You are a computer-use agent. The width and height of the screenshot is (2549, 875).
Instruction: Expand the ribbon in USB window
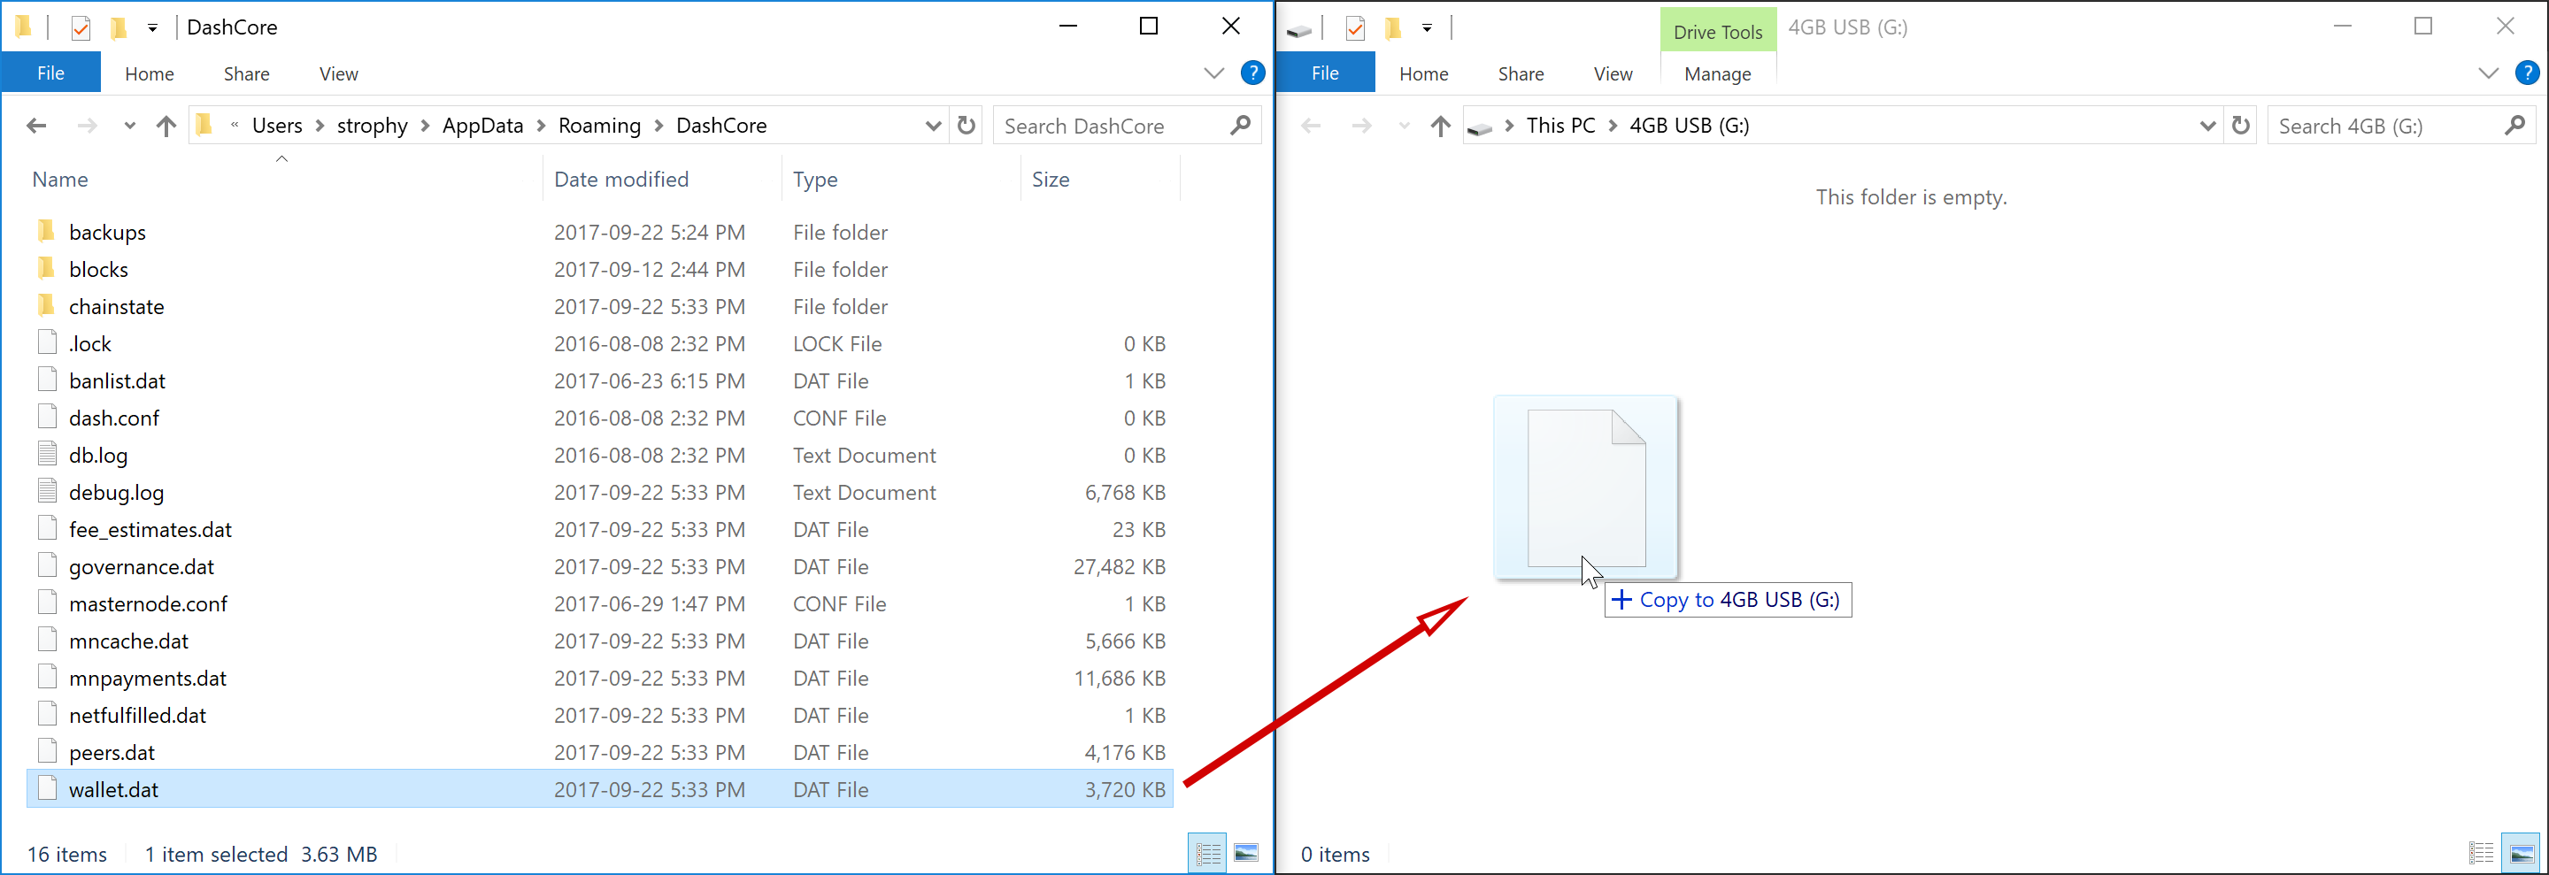point(2488,73)
